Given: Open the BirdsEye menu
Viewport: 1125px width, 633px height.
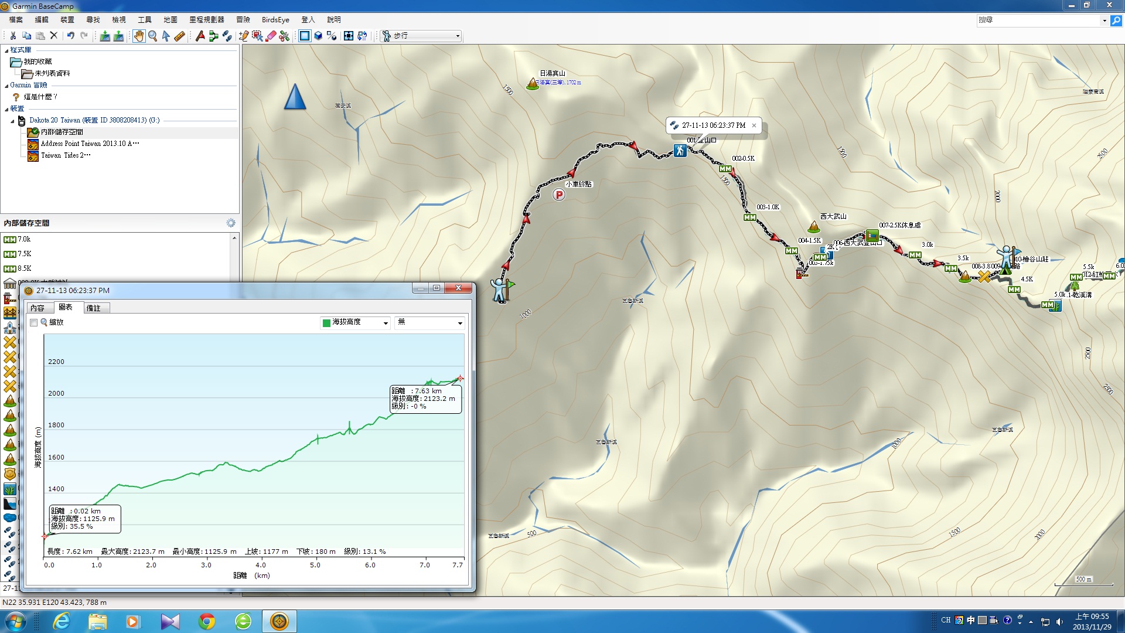Looking at the screenshot, I should click(x=275, y=19).
